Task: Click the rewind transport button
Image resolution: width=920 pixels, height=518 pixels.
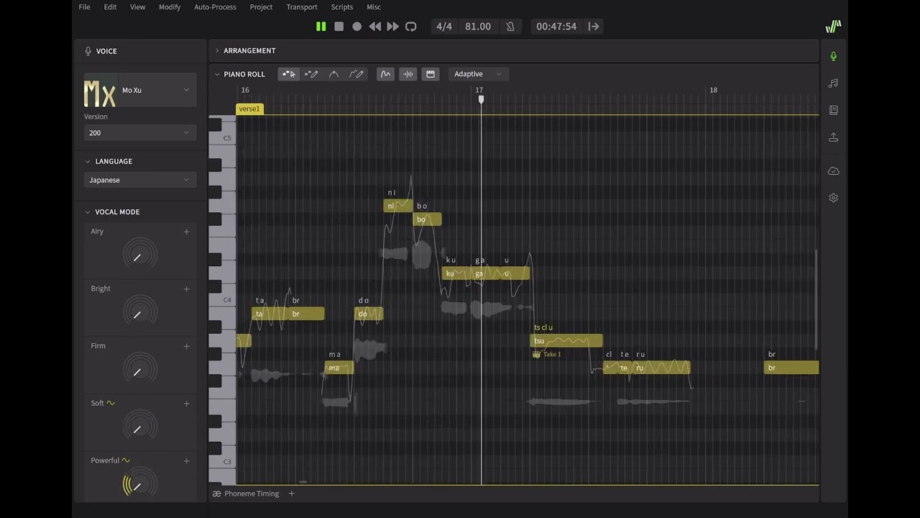Action: click(374, 27)
